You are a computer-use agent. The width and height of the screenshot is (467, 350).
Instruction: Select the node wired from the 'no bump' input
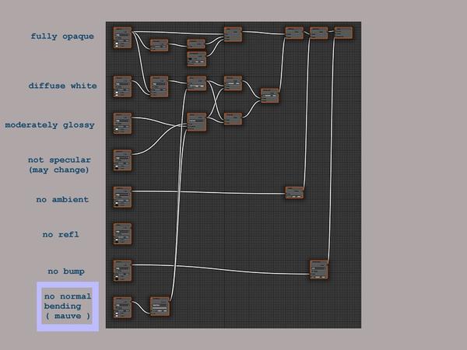319,270
